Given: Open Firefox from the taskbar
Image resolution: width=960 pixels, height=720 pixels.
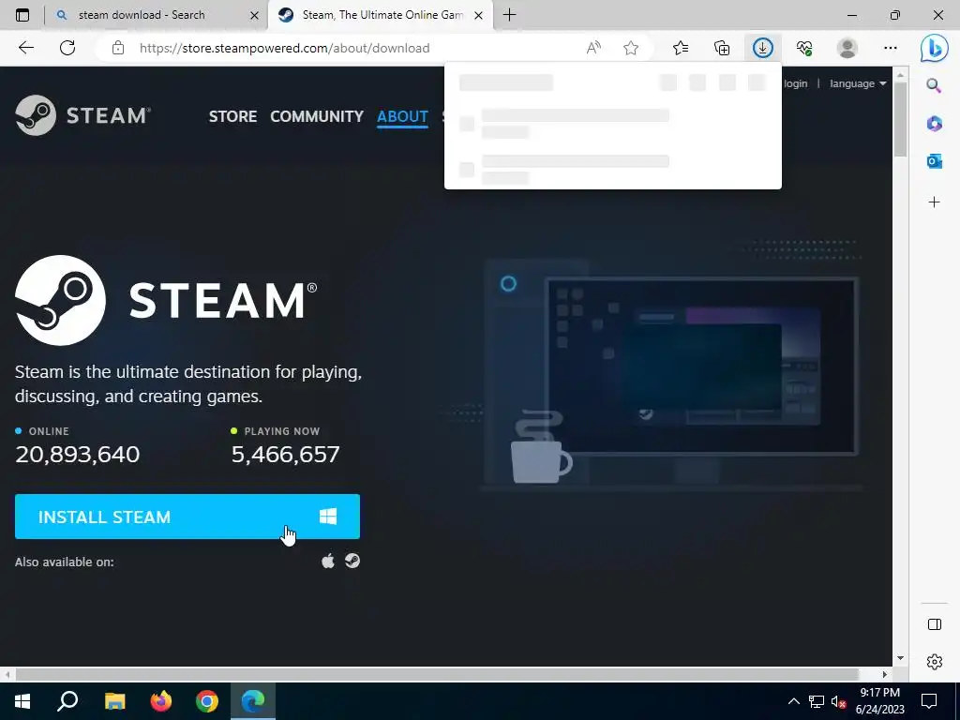Looking at the screenshot, I should coord(161,701).
